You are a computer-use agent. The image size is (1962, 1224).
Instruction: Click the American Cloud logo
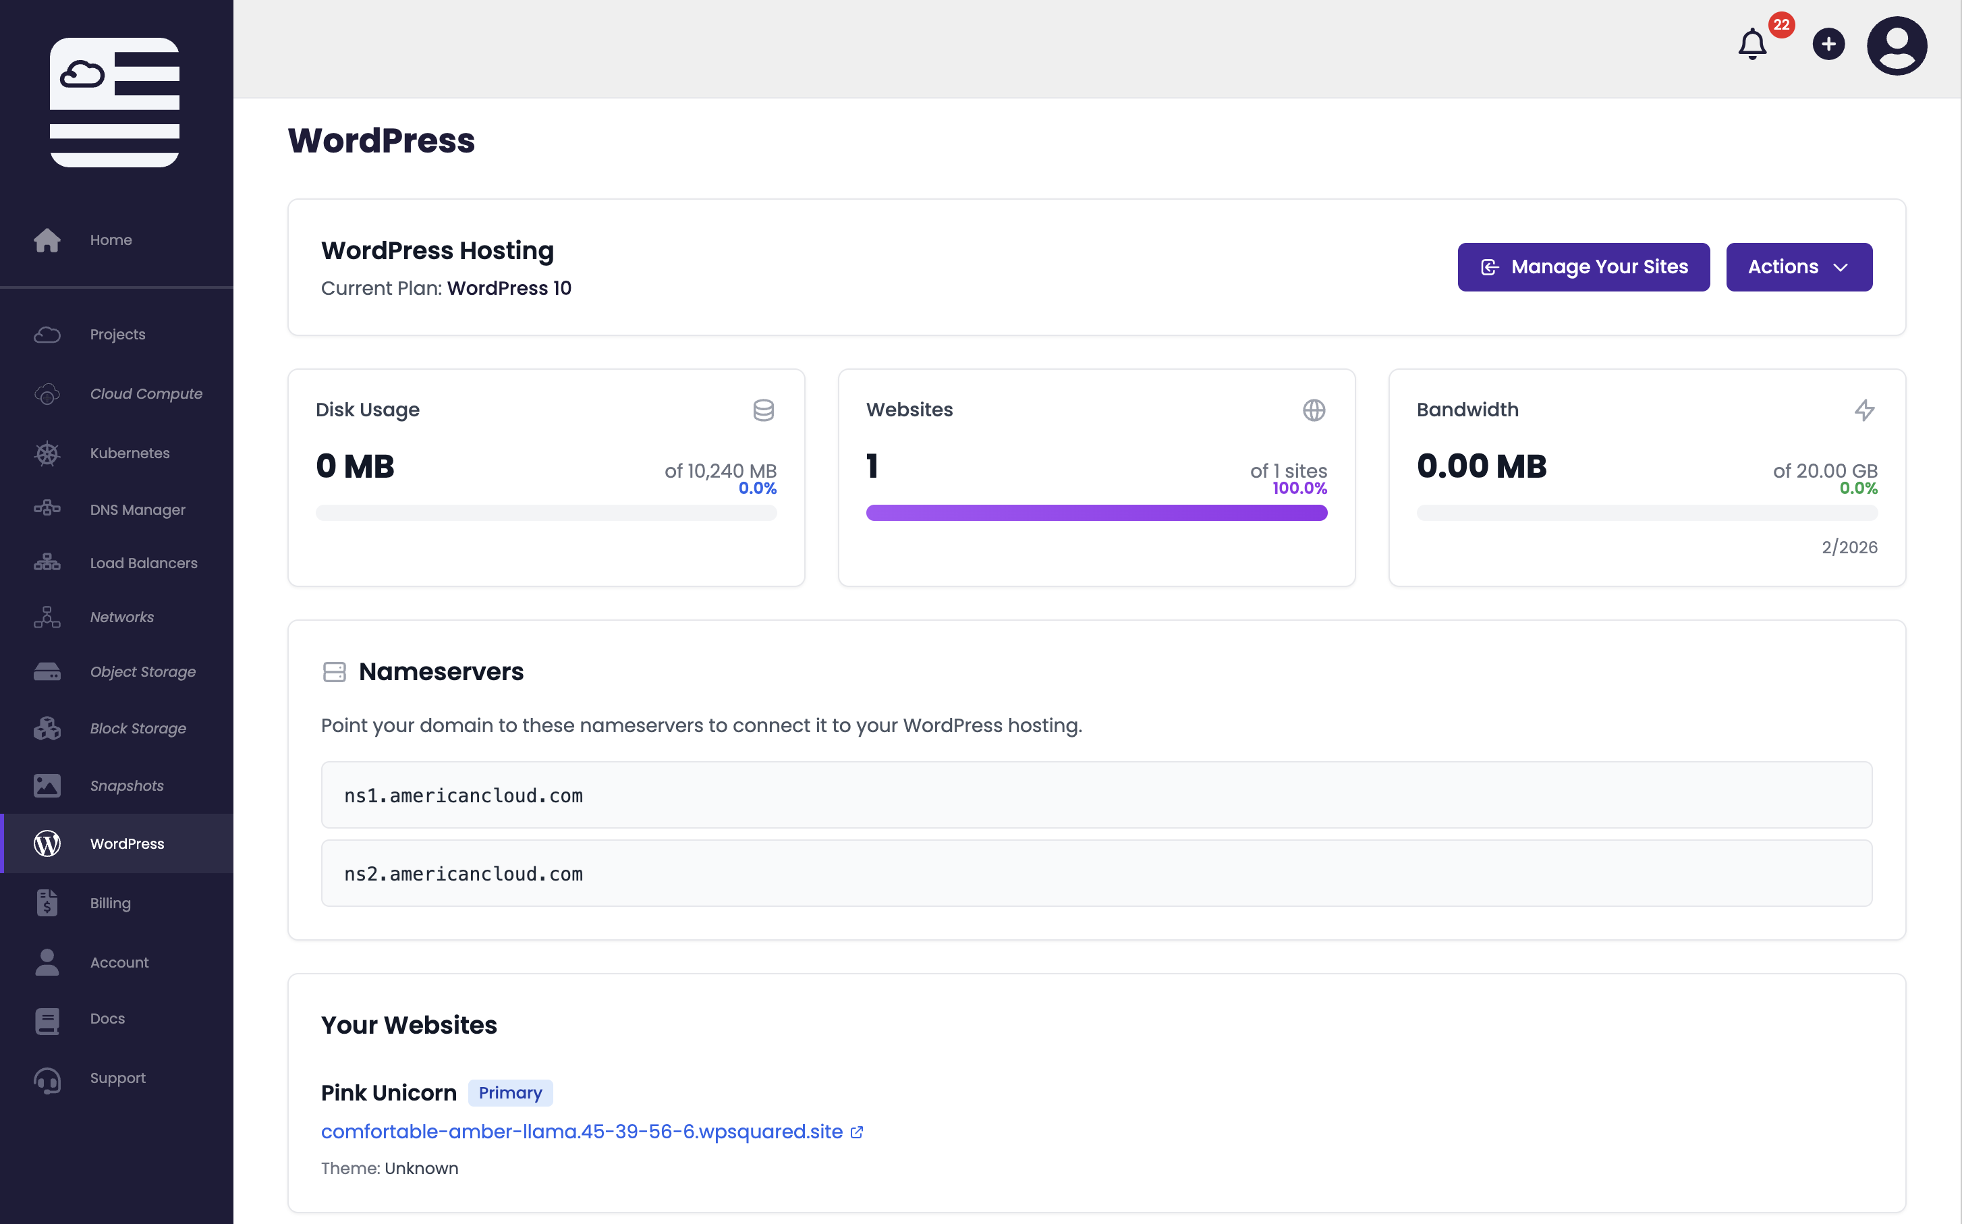[115, 103]
